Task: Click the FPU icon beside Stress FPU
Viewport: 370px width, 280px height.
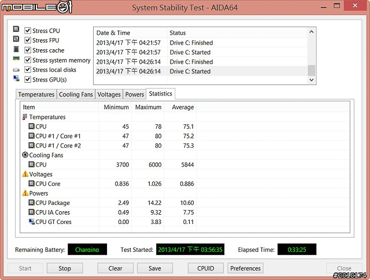Action: click(16, 39)
